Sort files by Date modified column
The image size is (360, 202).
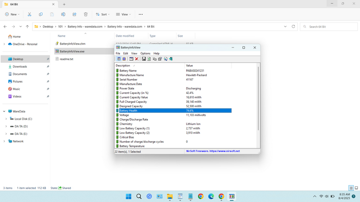tap(131, 36)
